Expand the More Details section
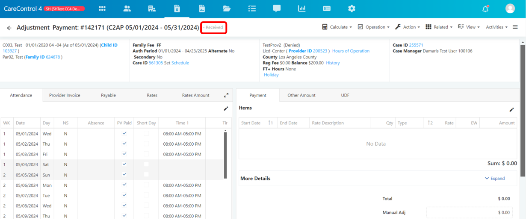Viewport: 526px width, 220px height. coord(495,179)
